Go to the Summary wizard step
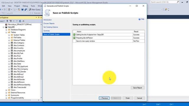Screen dimensions: 189x106 (x=47, y=31)
